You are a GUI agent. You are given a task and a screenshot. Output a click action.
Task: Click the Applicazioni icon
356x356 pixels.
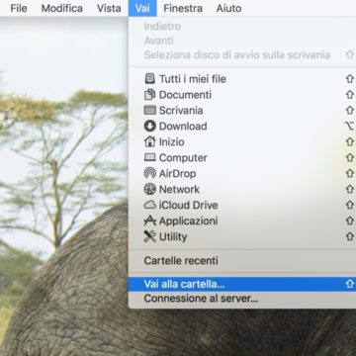tap(150, 221)
